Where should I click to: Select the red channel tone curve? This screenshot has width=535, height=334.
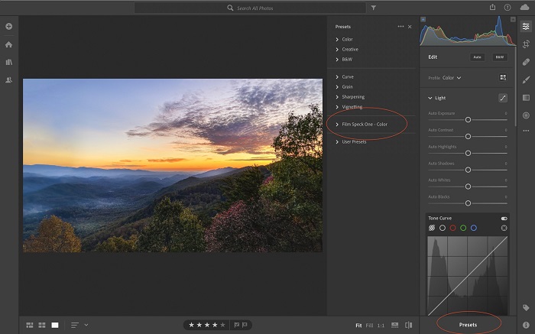[452, 228]
